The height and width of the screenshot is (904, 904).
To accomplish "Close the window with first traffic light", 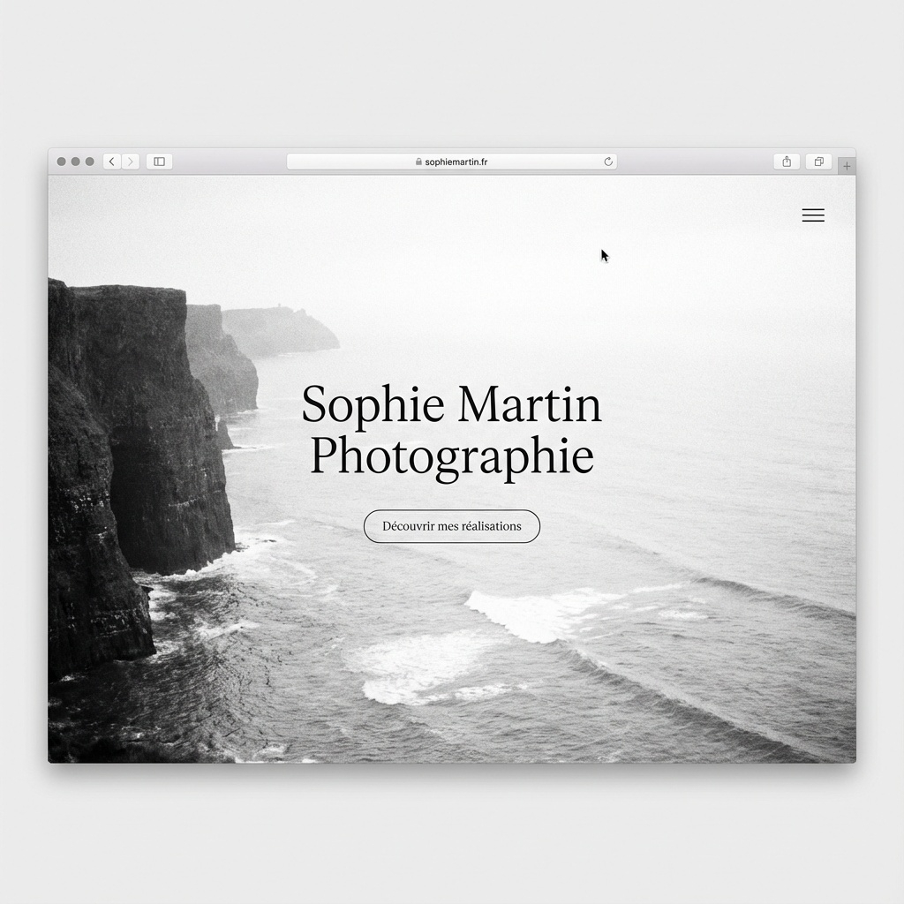I will coord(61,162).
